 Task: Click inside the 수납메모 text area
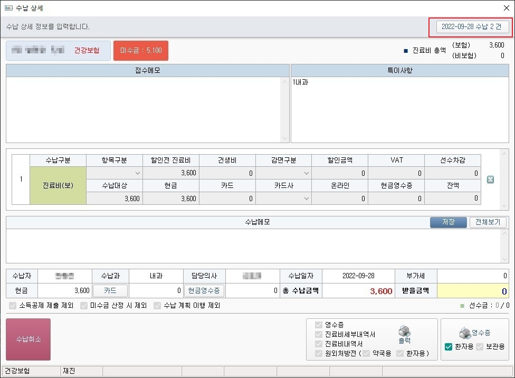(x=257, y=245)
